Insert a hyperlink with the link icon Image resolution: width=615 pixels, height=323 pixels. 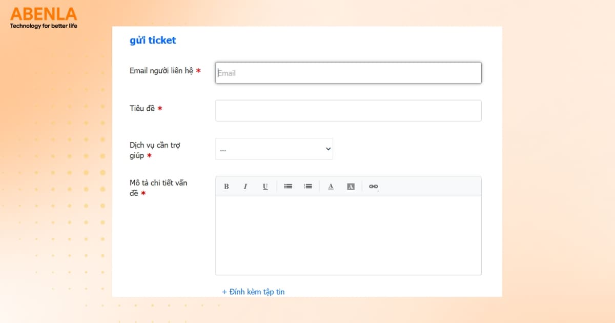coord(373,187)
